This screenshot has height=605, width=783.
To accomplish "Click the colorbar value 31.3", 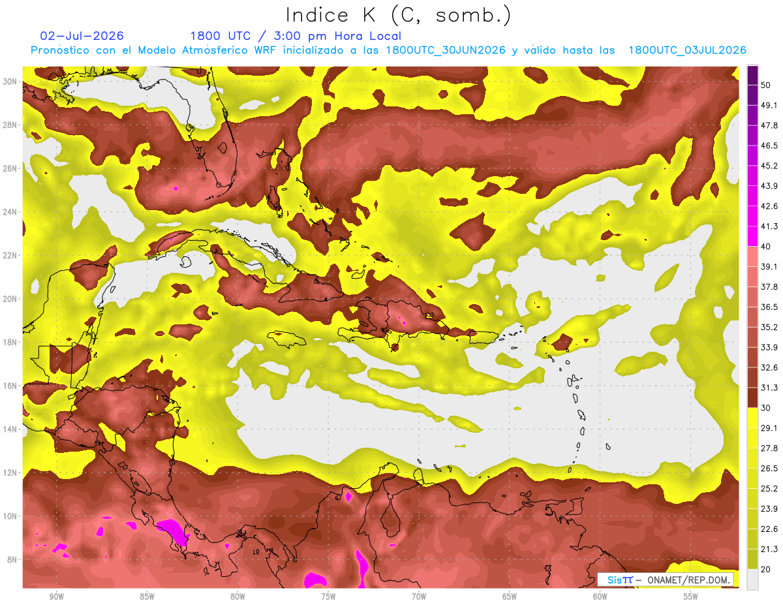I will [769, 388].
